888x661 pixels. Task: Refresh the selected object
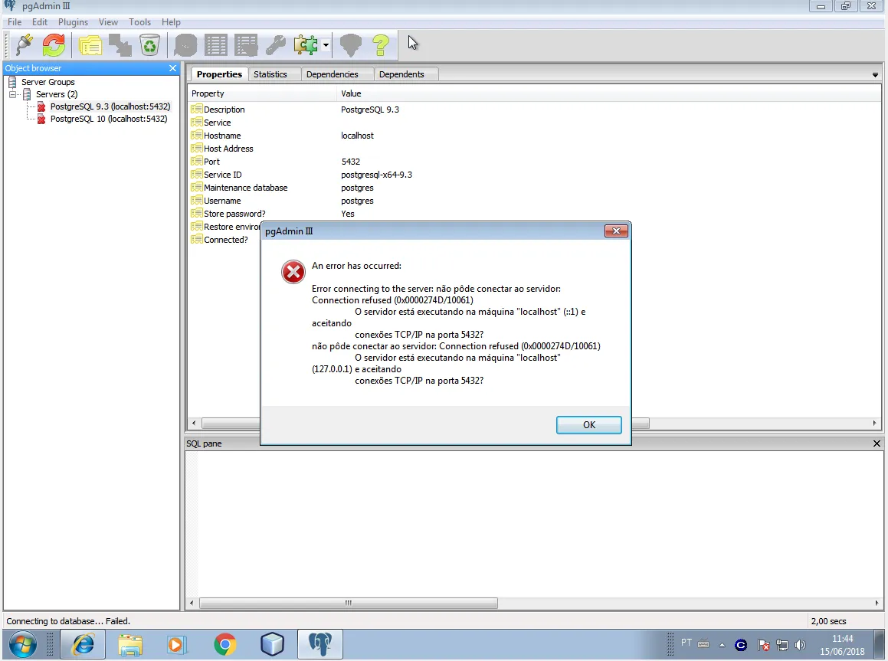pyautogui.click(x=54, y=45)
